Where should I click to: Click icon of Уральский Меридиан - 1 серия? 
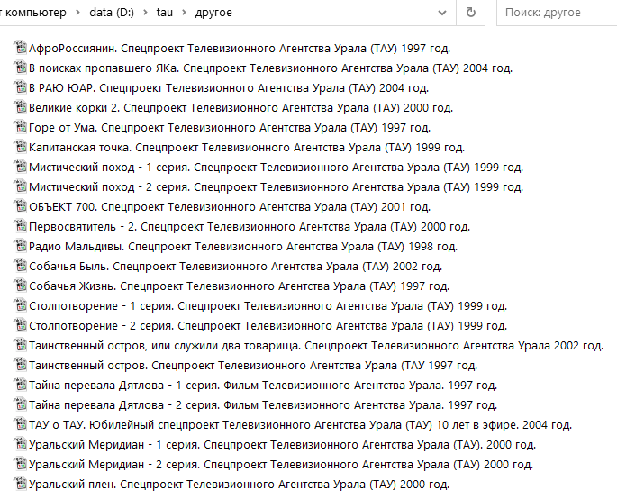[20, 443]
